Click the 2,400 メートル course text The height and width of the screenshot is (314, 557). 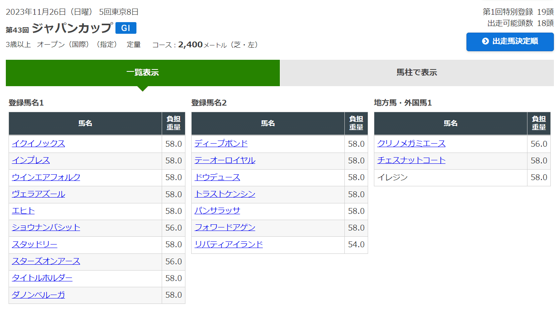[x=203, y=45]
